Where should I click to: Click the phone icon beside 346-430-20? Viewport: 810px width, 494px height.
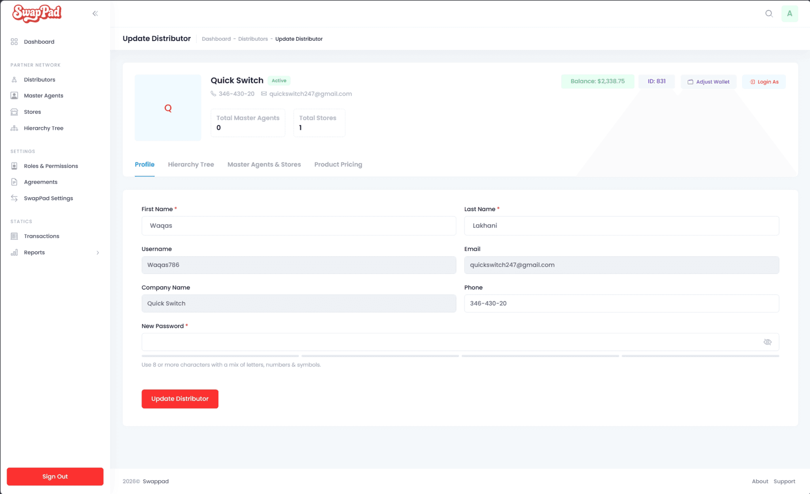click(214, 94)
